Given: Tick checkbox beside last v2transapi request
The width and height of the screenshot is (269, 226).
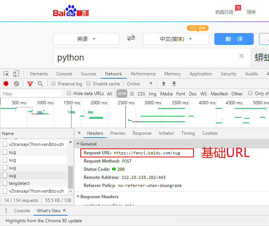Looking at the screenshot, I should 5,191.
